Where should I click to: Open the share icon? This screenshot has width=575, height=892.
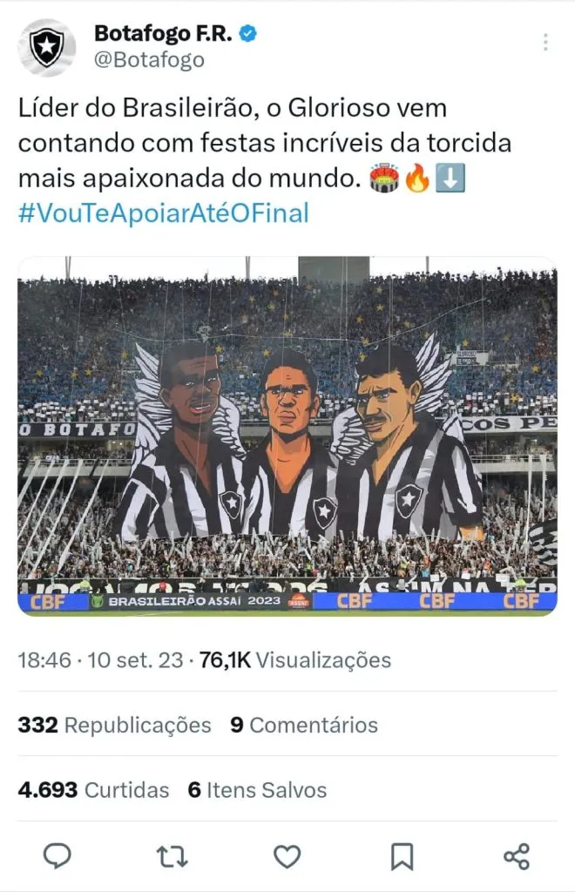click(517, 856)
